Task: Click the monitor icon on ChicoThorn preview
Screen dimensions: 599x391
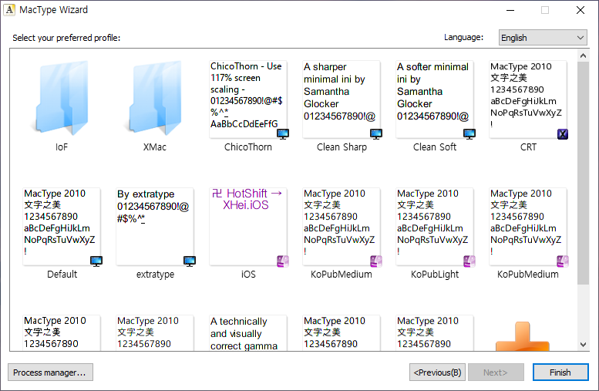Action: point(283,133)
